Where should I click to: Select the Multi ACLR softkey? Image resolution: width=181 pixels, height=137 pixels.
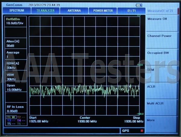(x=162, y=107)
